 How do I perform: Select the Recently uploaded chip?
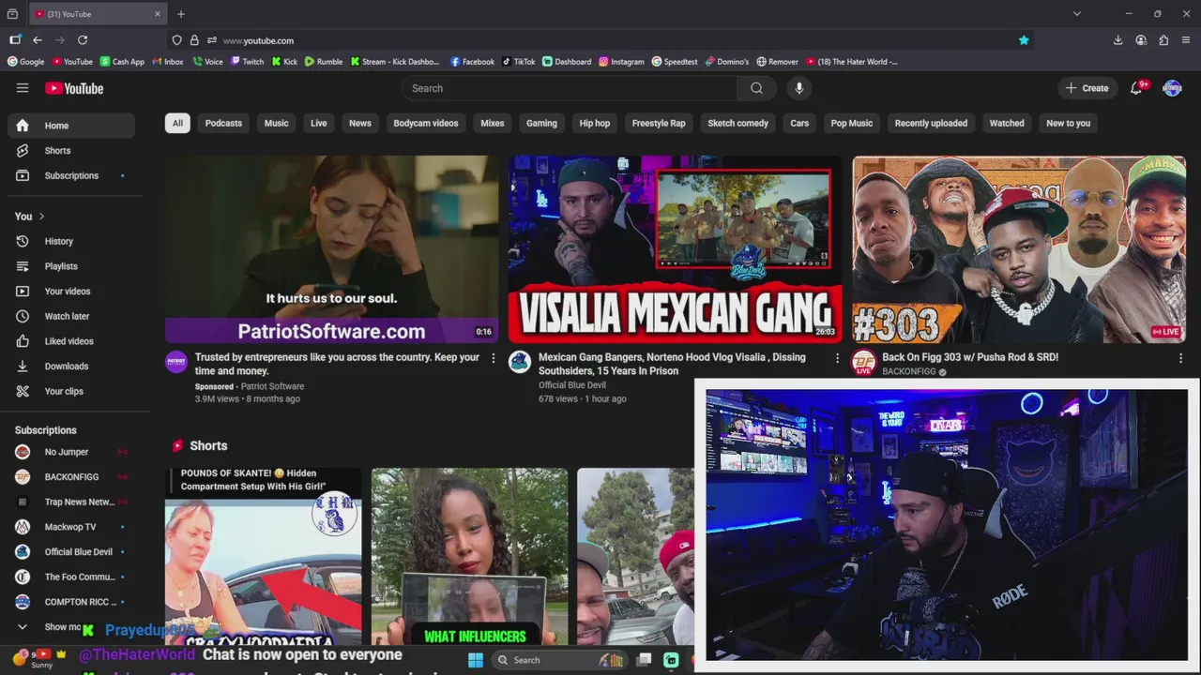pos(931,123)
